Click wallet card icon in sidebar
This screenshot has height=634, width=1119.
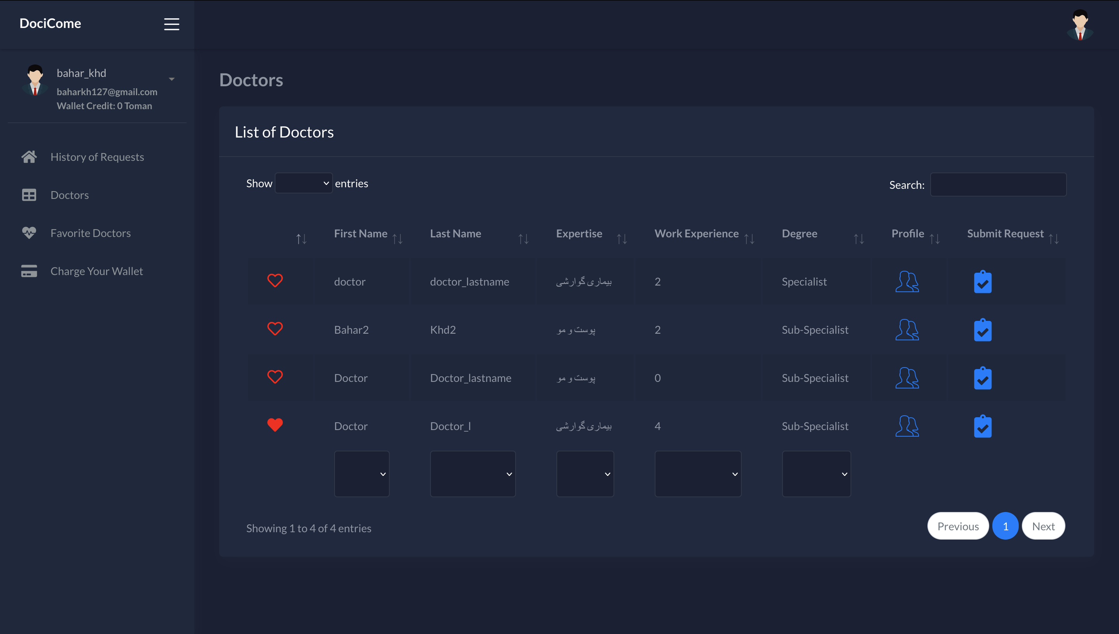[x=29, y=271]
